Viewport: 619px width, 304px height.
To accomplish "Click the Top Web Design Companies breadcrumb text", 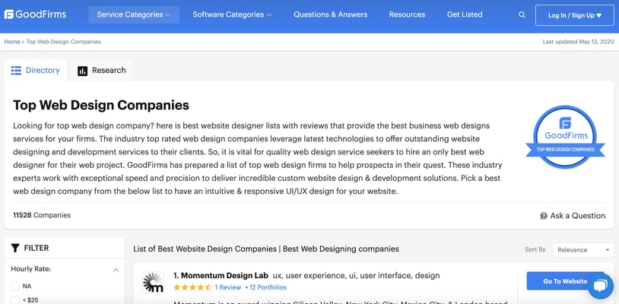I will pos(64,42).
